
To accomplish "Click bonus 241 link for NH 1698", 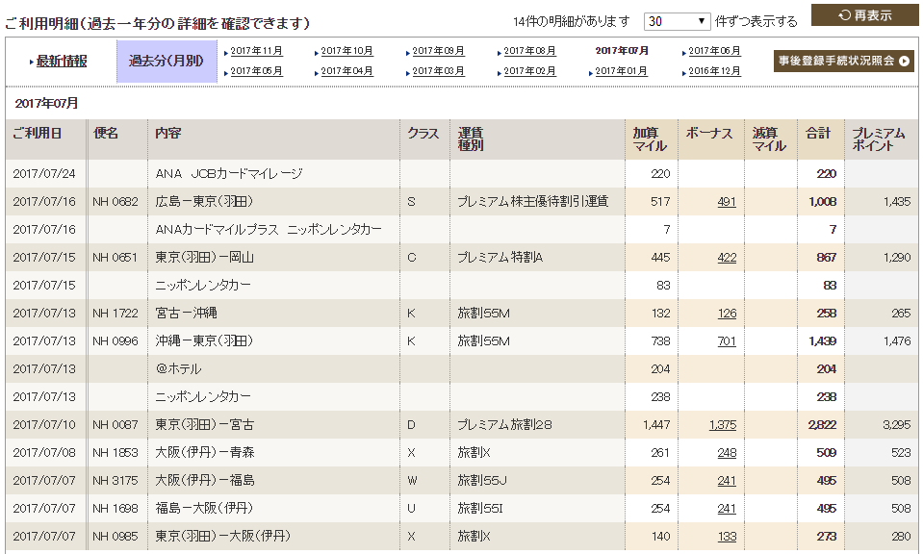I will pos(727,508).
